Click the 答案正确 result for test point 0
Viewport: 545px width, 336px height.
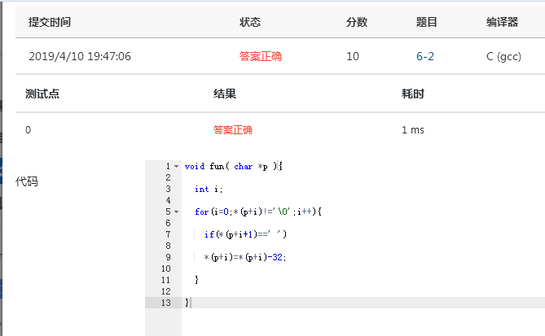(232, 130)
